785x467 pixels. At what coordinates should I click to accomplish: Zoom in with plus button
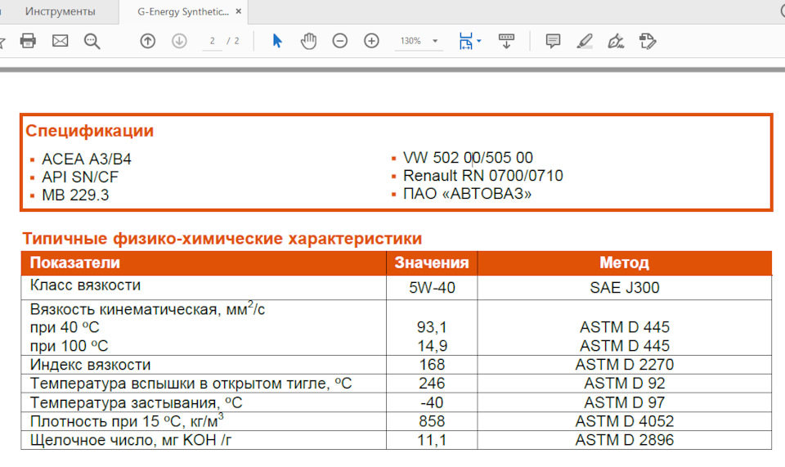(x=371, y=41)
